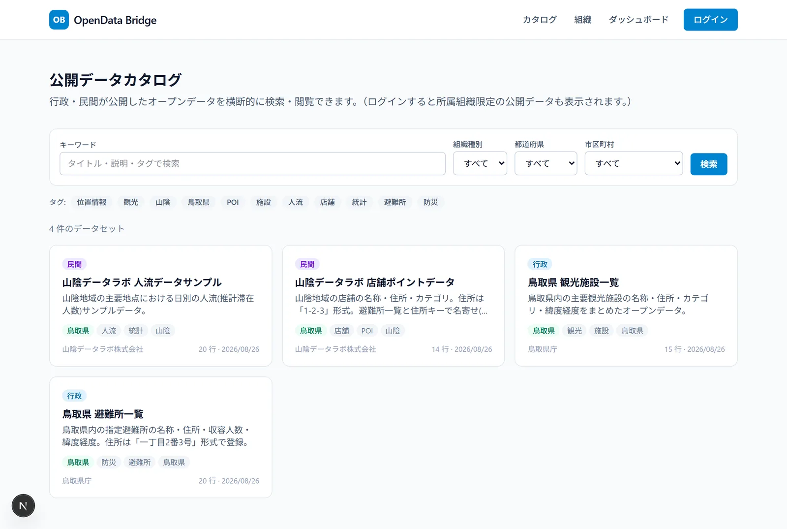Click "14 行 · 2026/08/26" text
Image resolution: width=787 pixels, height=529 pixels.
tap(462, 349)
